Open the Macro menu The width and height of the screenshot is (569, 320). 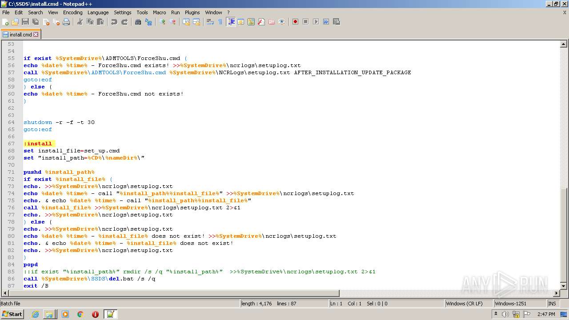[x=159, y=12]
